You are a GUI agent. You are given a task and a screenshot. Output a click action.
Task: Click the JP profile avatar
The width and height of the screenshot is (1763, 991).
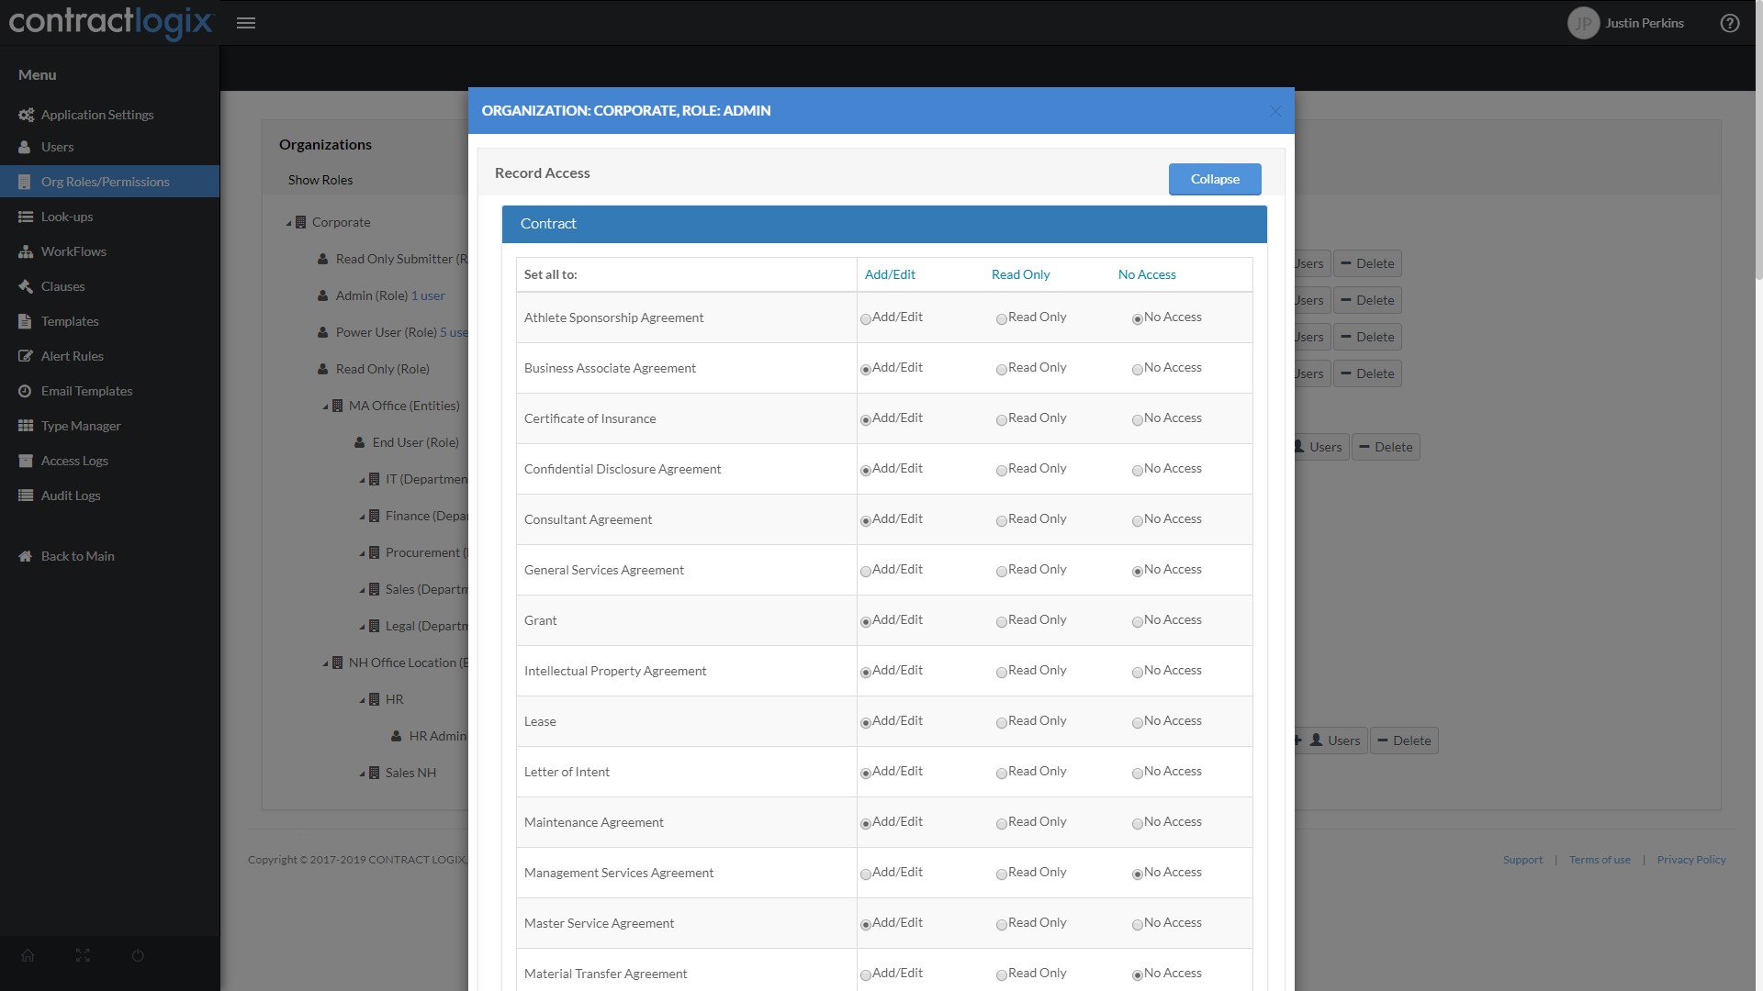[x=1582, y=23]
